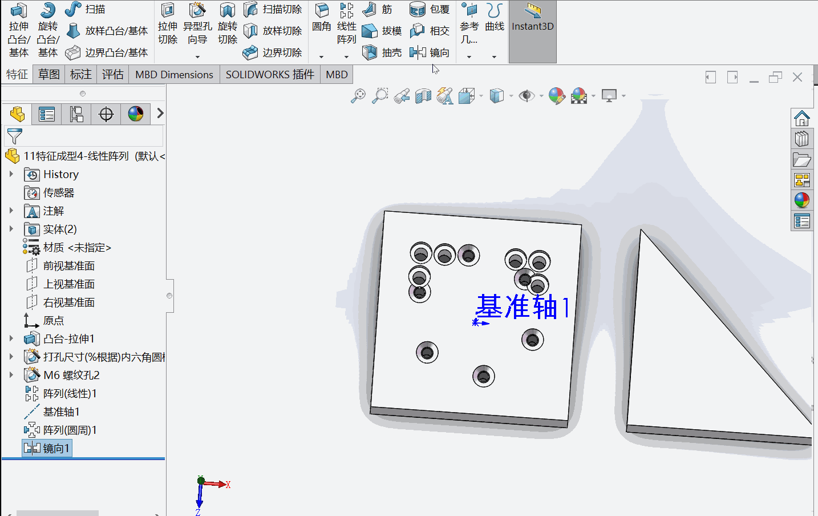818x516 pixels.
Task: Open the PropertyManager tab icon
Action: (47, 114)
